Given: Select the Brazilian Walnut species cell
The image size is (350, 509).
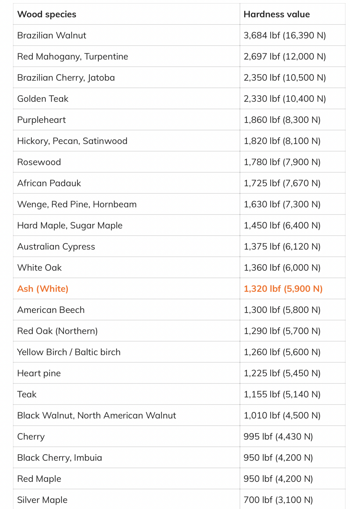Looking at the screenshot, I should [x=52, y=35].
